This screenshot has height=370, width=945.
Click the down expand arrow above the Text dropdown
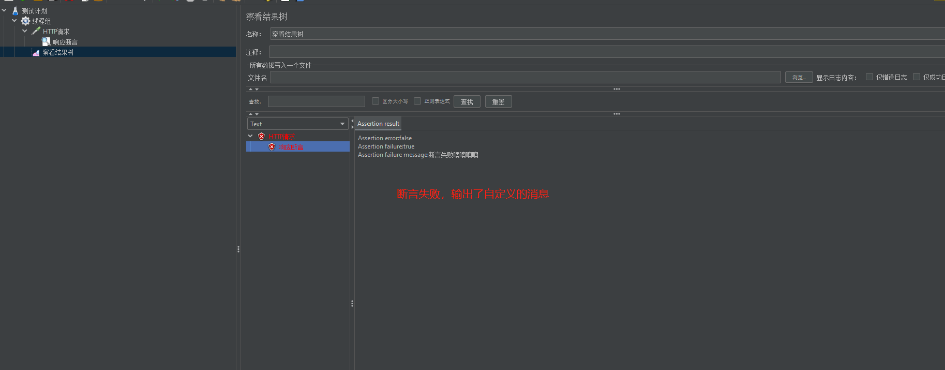[257, 114]
